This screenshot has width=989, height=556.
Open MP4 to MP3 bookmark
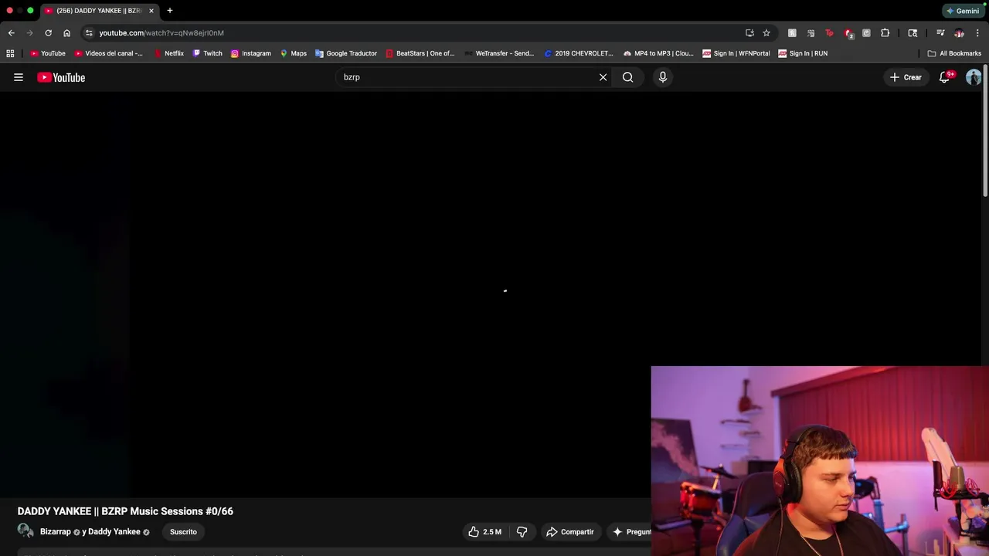point(658,53)
